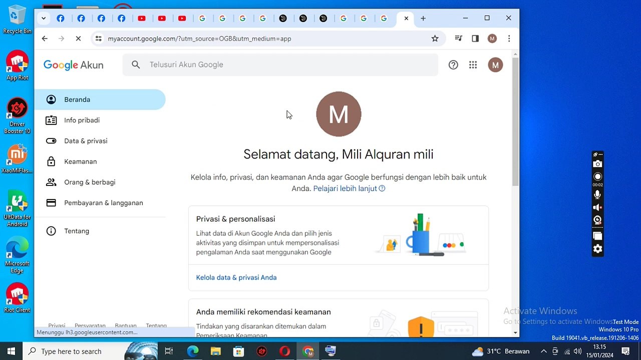Image resolution: width=641 pixels, height=360 pixels.
Task: Open the weather widget showing 31°C Berawan
Action: [501, 351]
